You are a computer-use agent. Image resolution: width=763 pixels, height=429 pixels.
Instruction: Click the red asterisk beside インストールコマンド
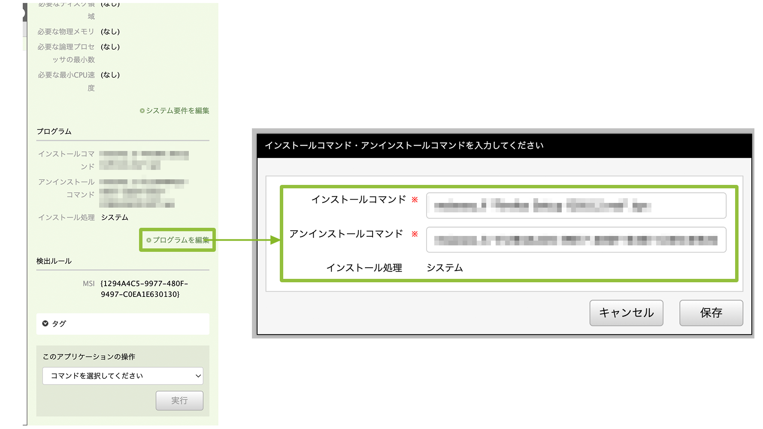[415, 199]
